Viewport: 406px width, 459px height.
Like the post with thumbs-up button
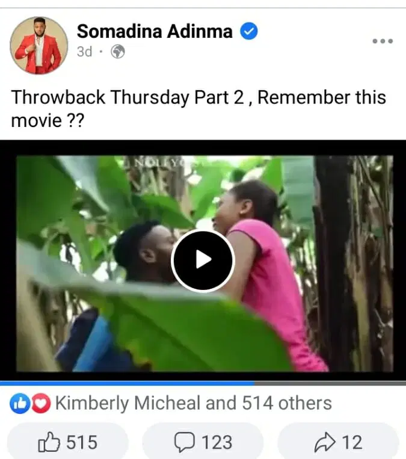coord(67,442)
